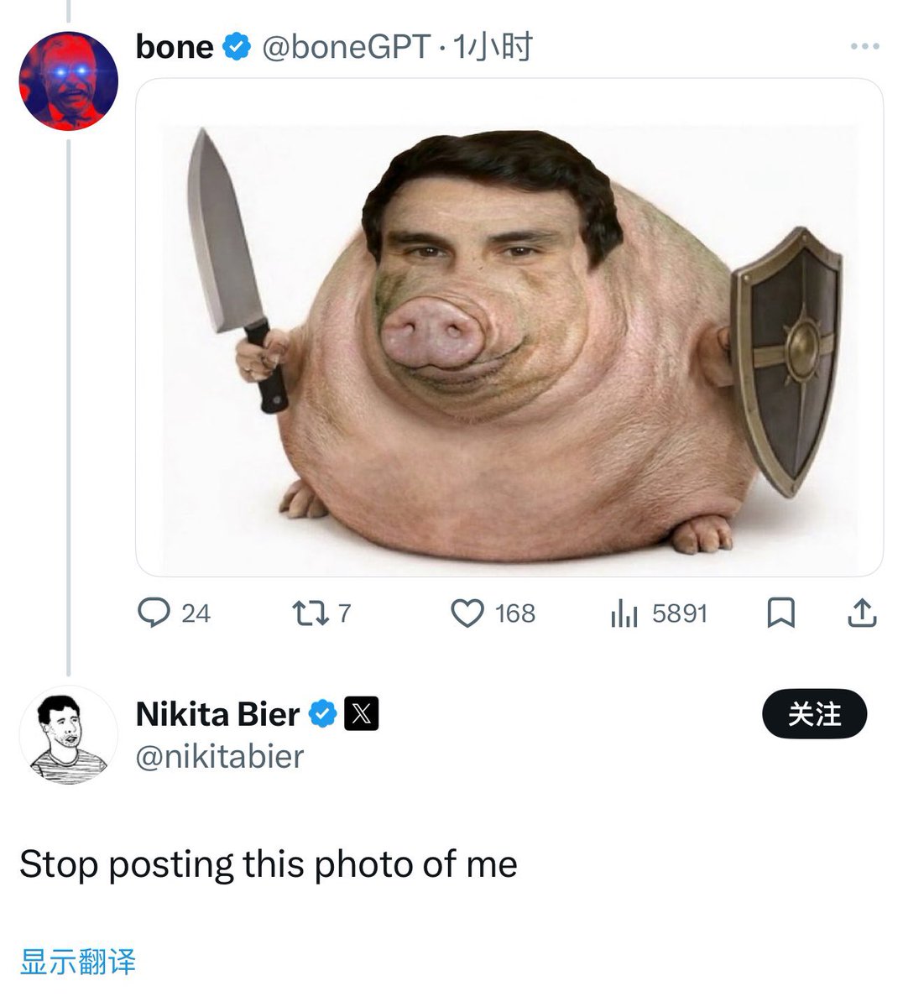
Task: Bookmark the bone tweet
Action: point(780,613)
